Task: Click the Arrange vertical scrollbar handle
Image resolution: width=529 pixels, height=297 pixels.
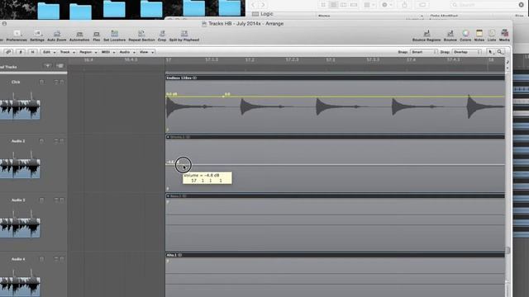Action: pos(508,250)
